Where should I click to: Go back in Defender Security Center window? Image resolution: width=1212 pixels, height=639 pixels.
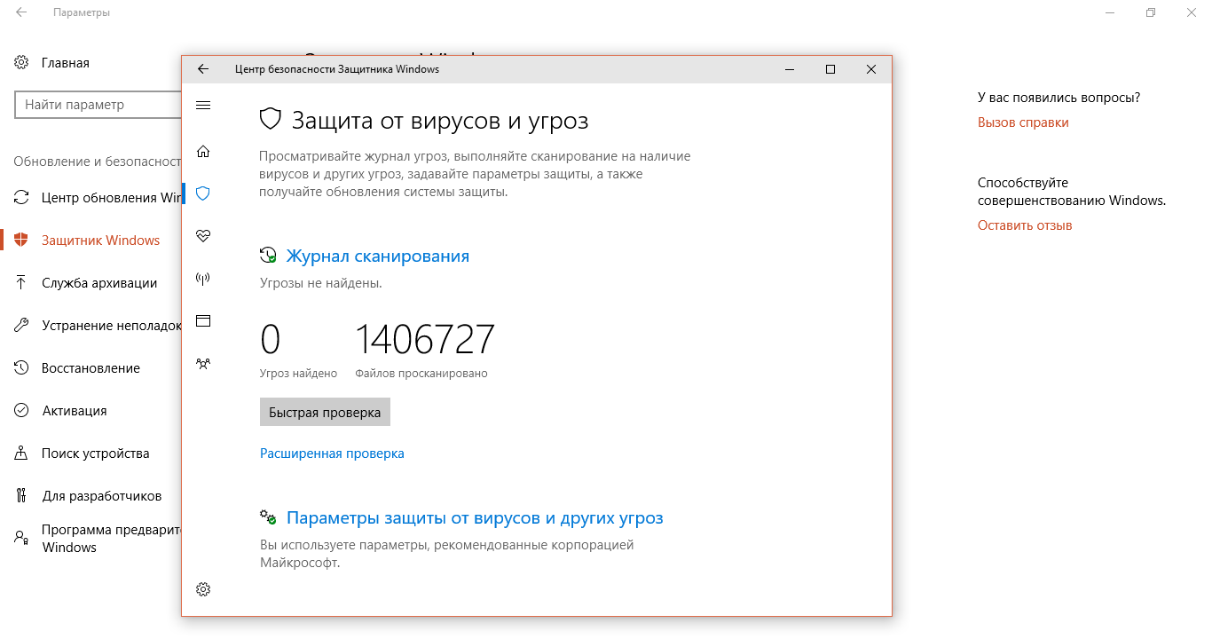tap(203, 69)
